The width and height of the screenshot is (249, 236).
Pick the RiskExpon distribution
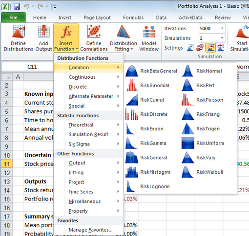145,128
